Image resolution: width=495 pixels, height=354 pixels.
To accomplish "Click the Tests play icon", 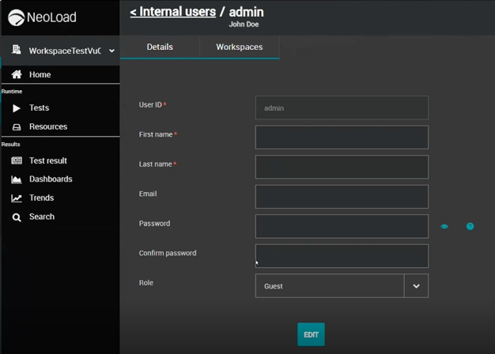I will pos(17,108).
